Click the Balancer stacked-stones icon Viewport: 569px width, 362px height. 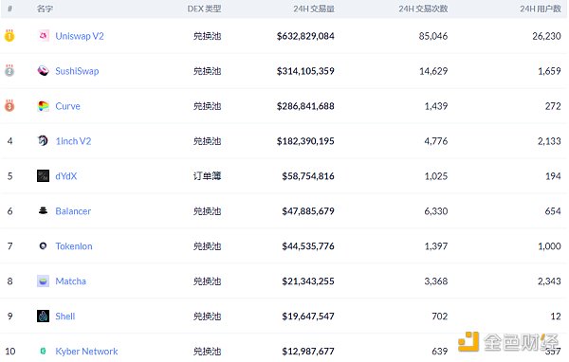coord(44,210)
